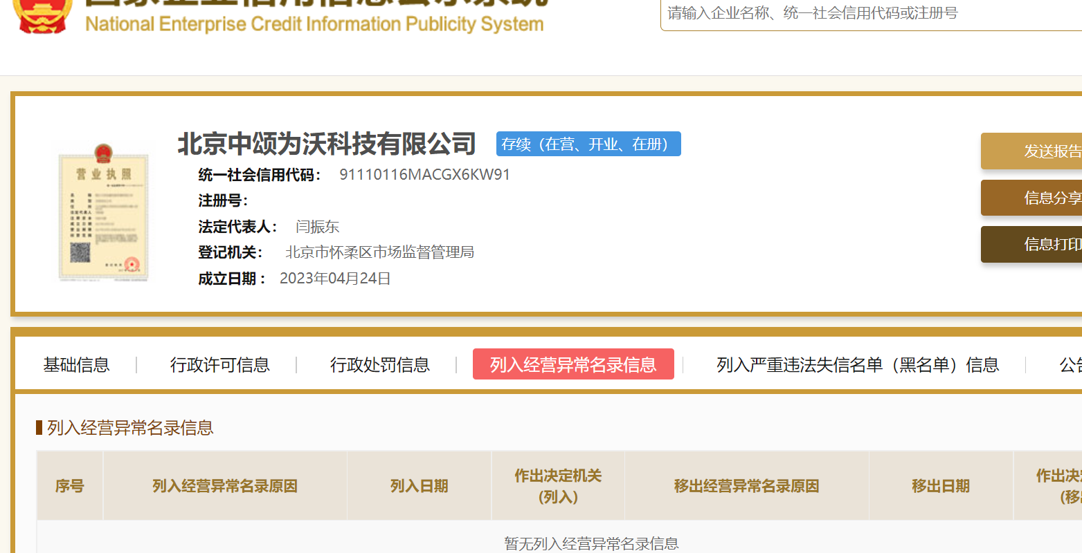The width and height of the screenshot is (1082, 553).
Task: Click the 作出决定机关(列入) column header
Action: pos(558,486)
